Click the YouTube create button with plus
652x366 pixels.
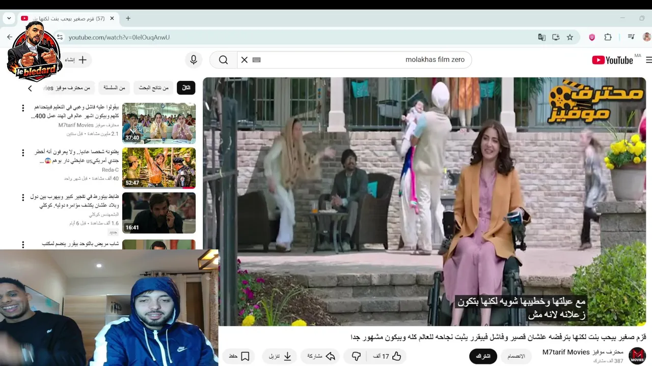pyautogui.click(x=76, y=60)
